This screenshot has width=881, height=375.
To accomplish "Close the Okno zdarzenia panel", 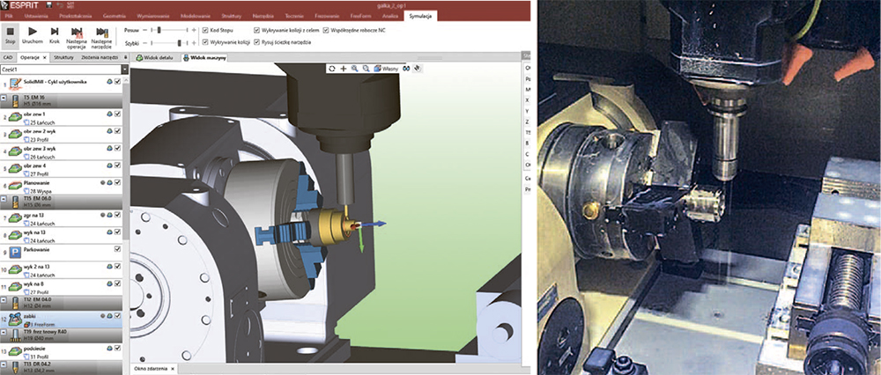I will pyautogui.click(x=173, y=368).
